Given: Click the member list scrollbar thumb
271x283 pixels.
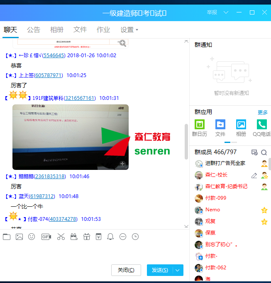Looking at the screenshot, I should pos(270,164).
